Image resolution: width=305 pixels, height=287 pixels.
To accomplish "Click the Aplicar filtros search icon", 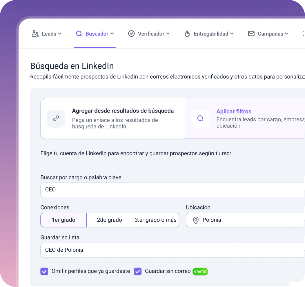I will tap(200, 118).
